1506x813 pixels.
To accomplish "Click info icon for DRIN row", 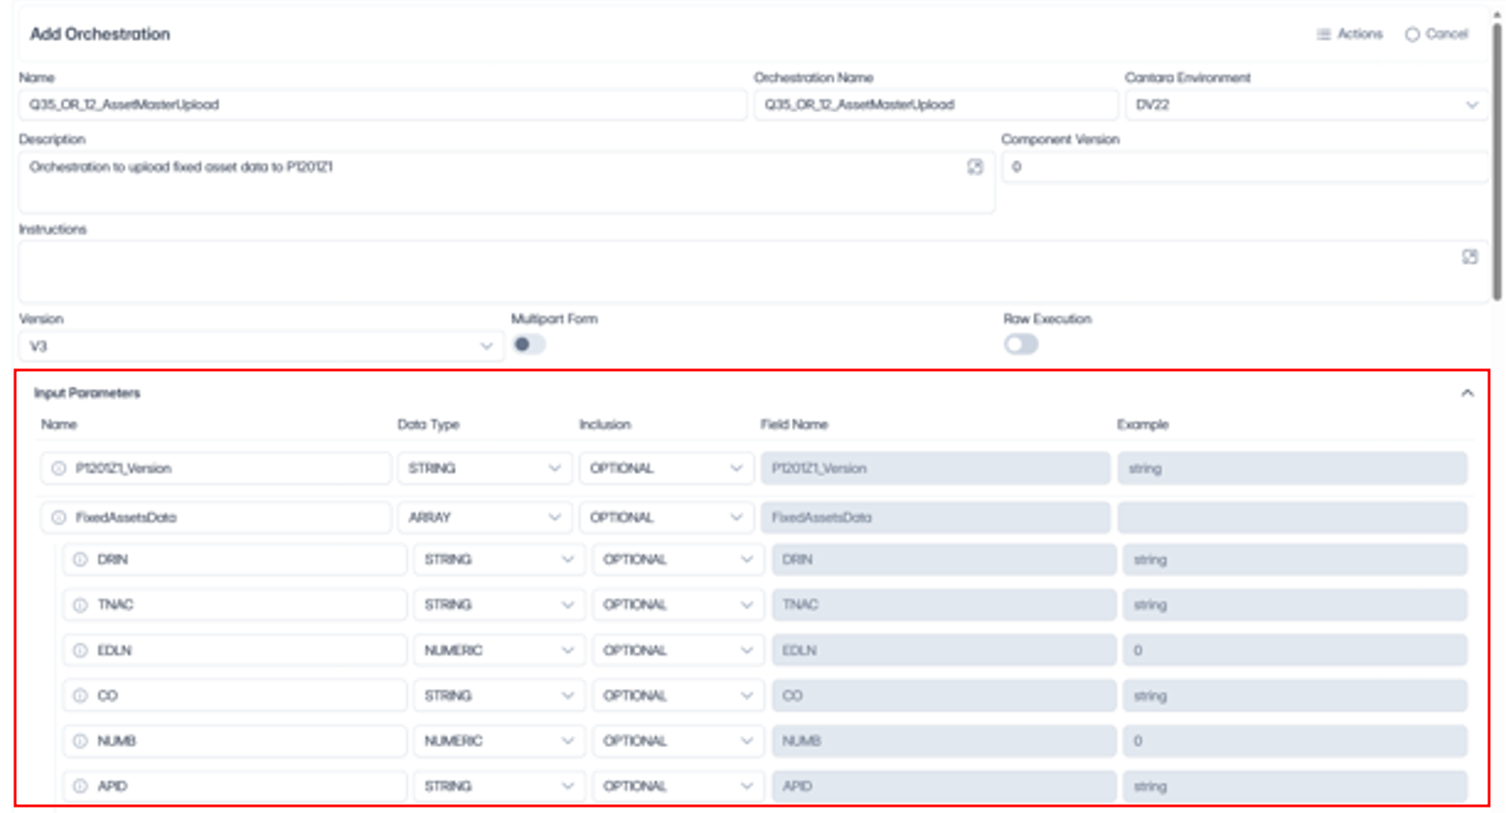I will coord(80,559).
